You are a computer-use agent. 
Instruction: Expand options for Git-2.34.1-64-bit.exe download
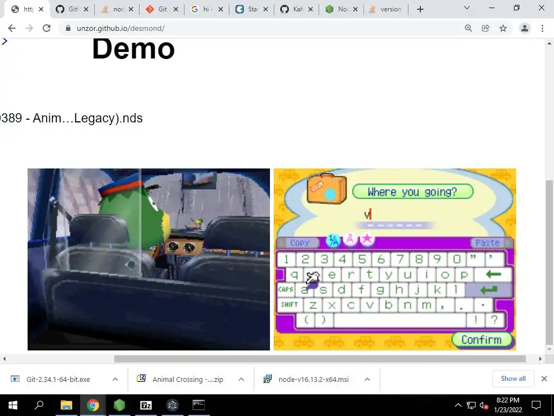coord(115,379)
